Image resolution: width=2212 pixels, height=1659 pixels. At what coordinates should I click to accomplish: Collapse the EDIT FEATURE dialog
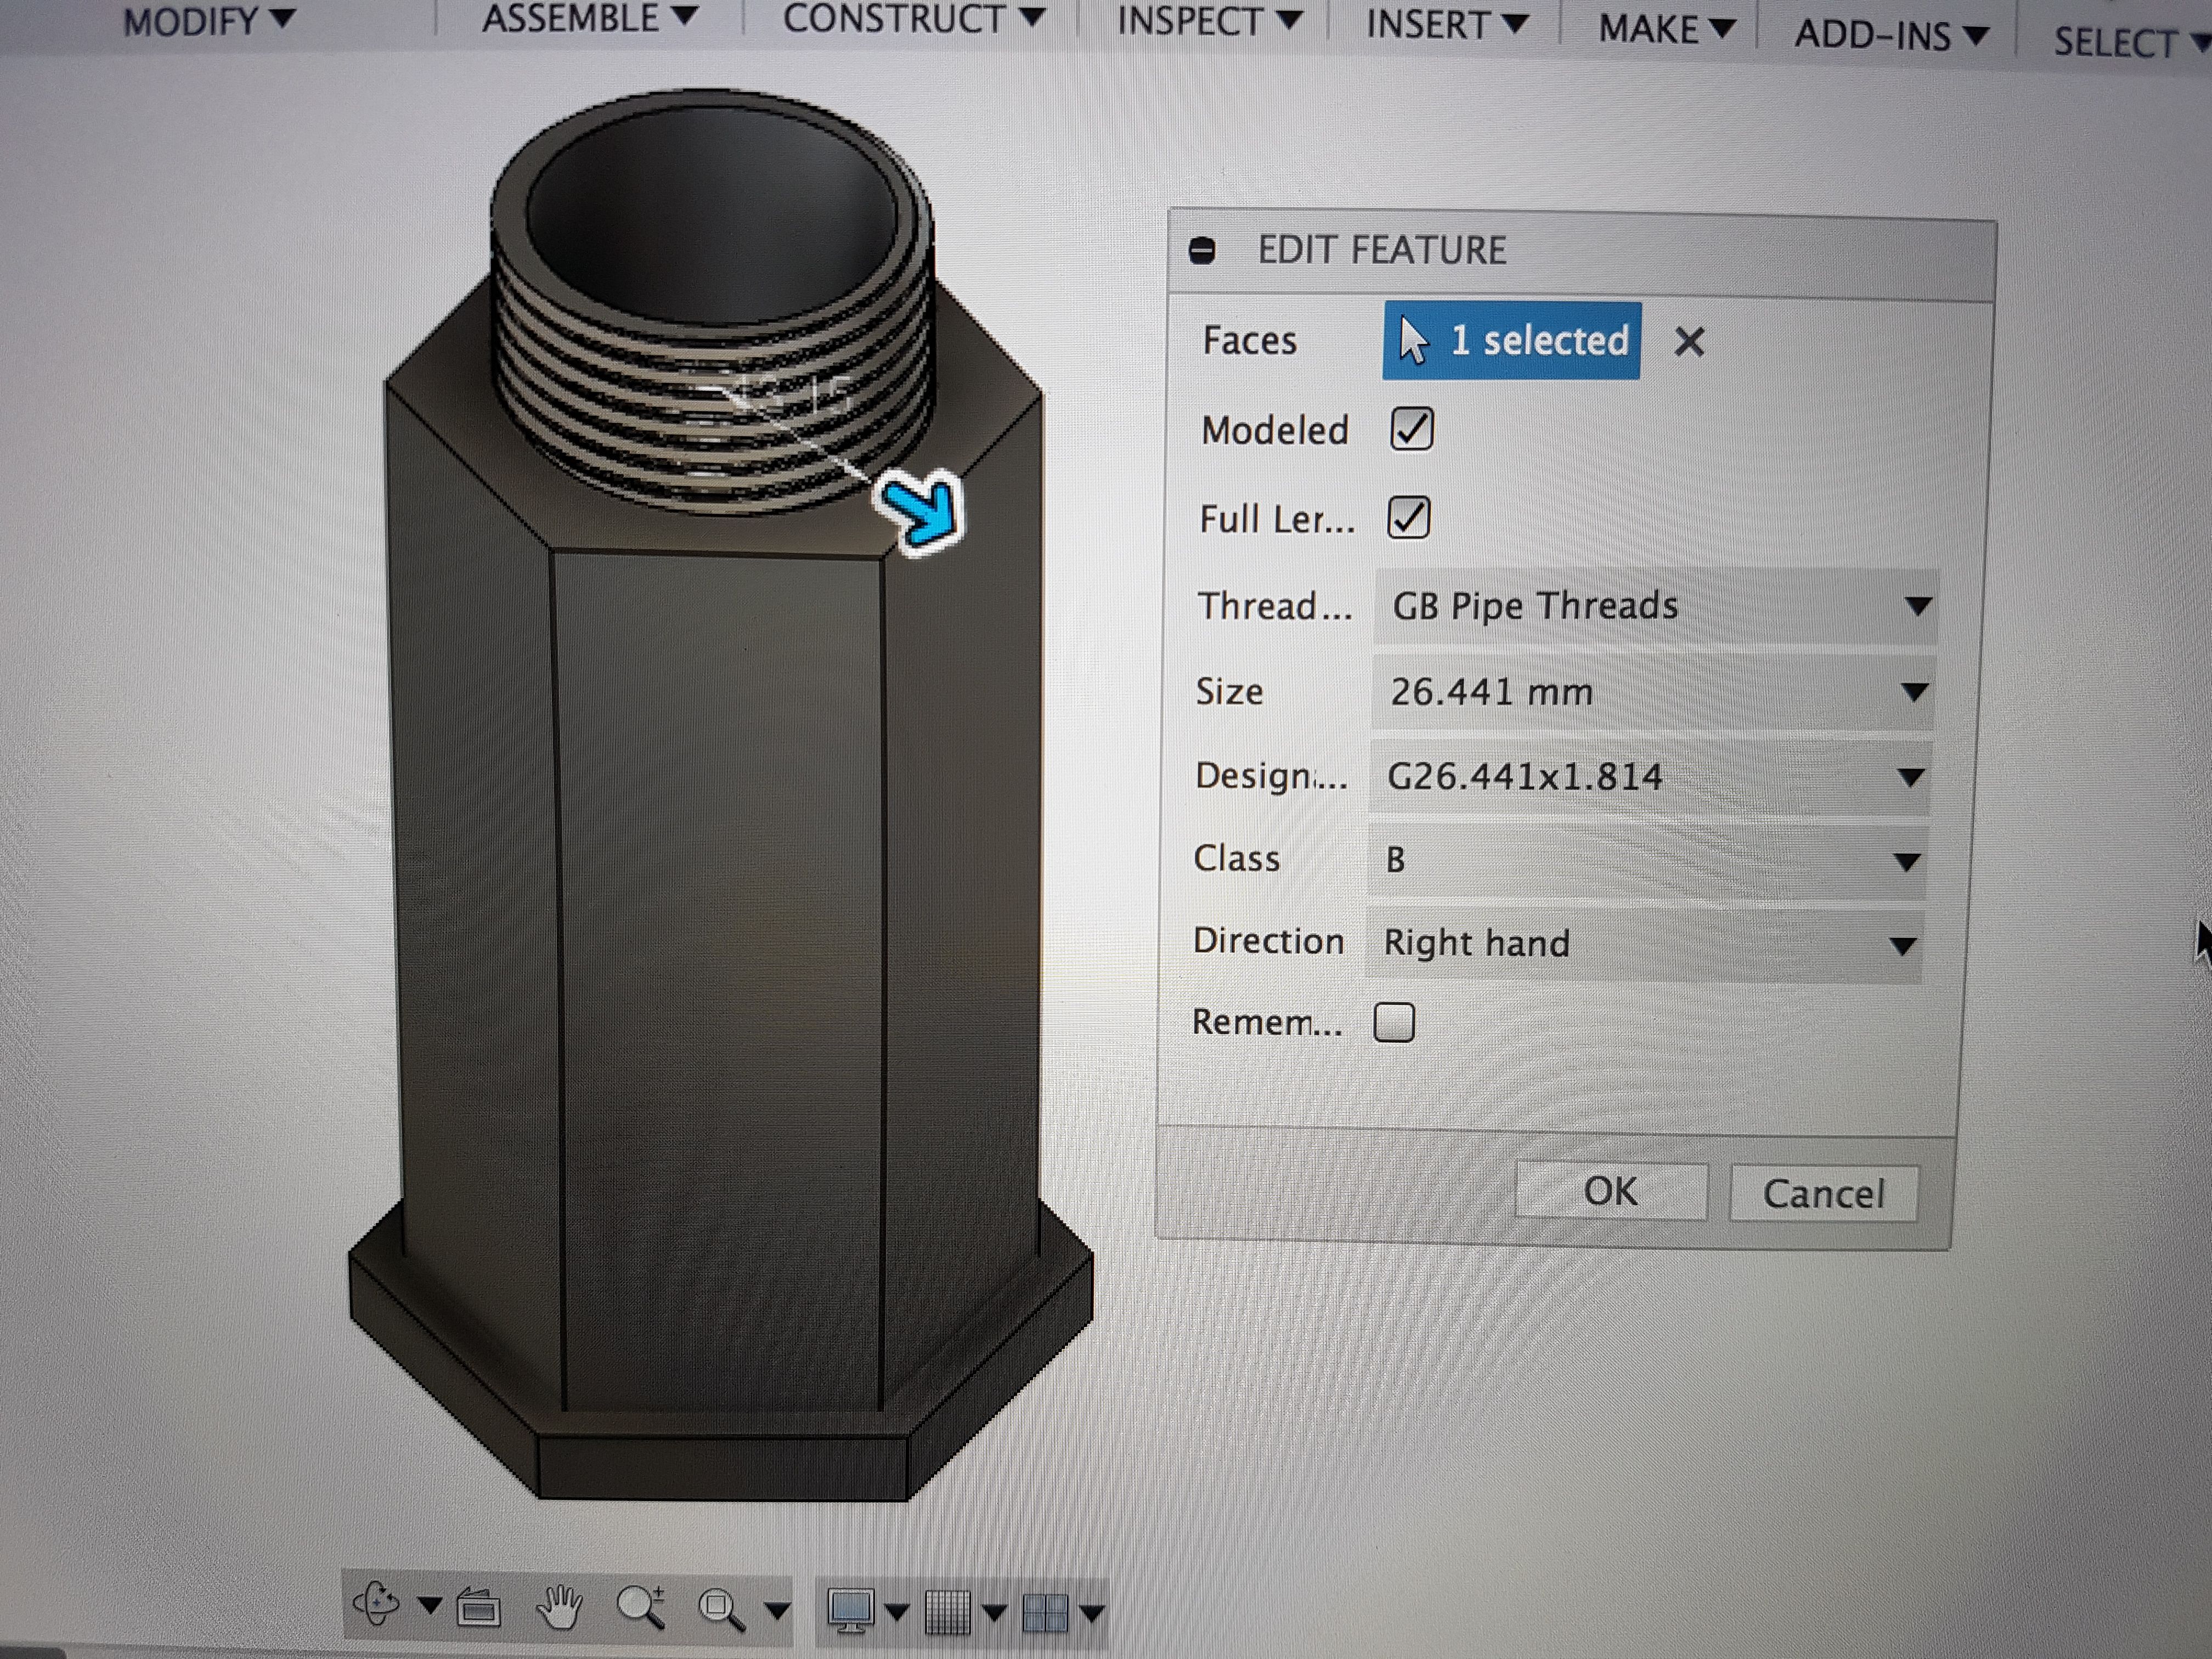point(1203,250)
